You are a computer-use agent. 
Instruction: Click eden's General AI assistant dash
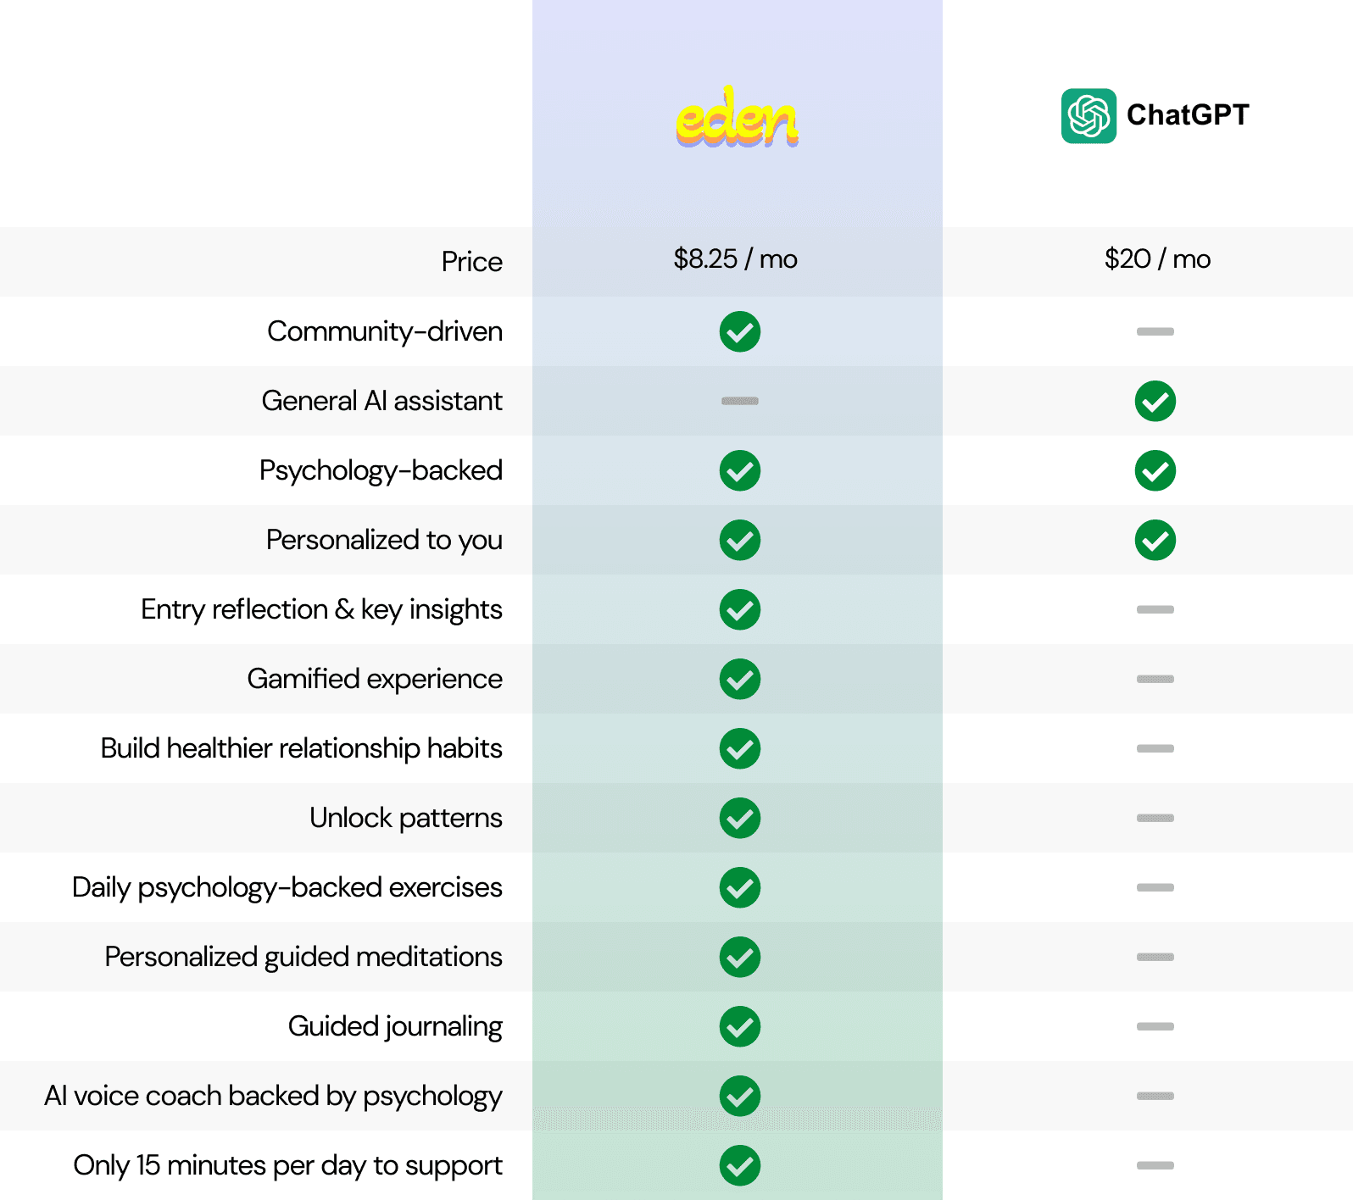[740, 401]
